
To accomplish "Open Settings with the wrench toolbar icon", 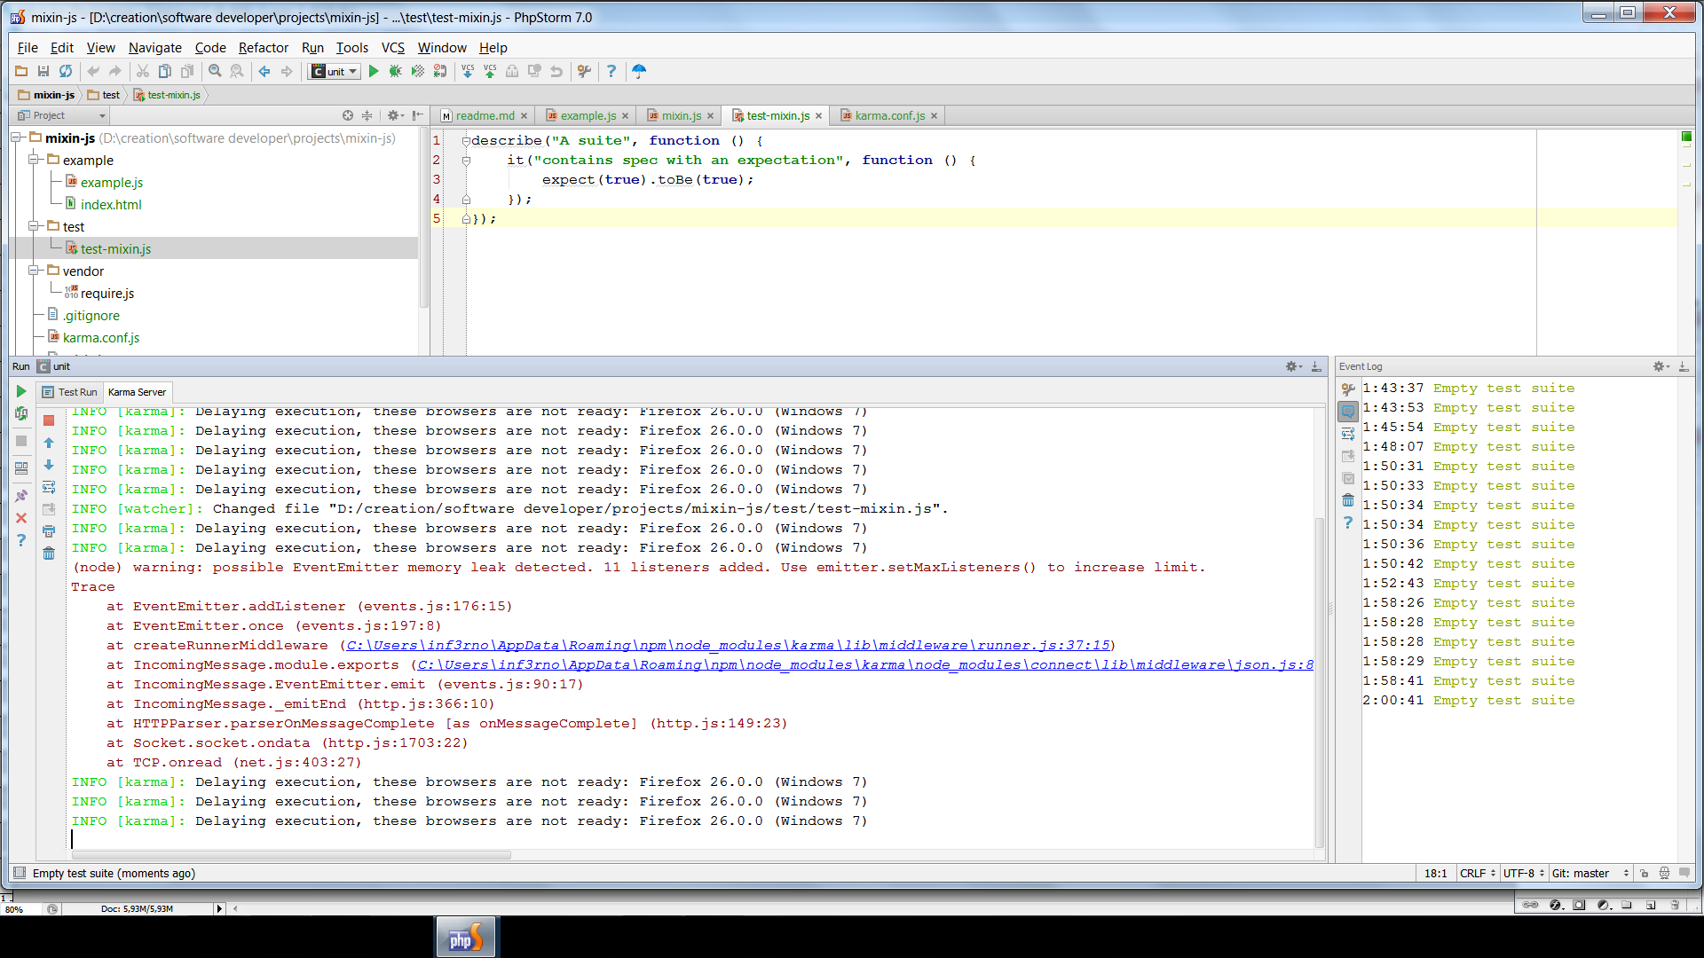I will pos(584,71).
